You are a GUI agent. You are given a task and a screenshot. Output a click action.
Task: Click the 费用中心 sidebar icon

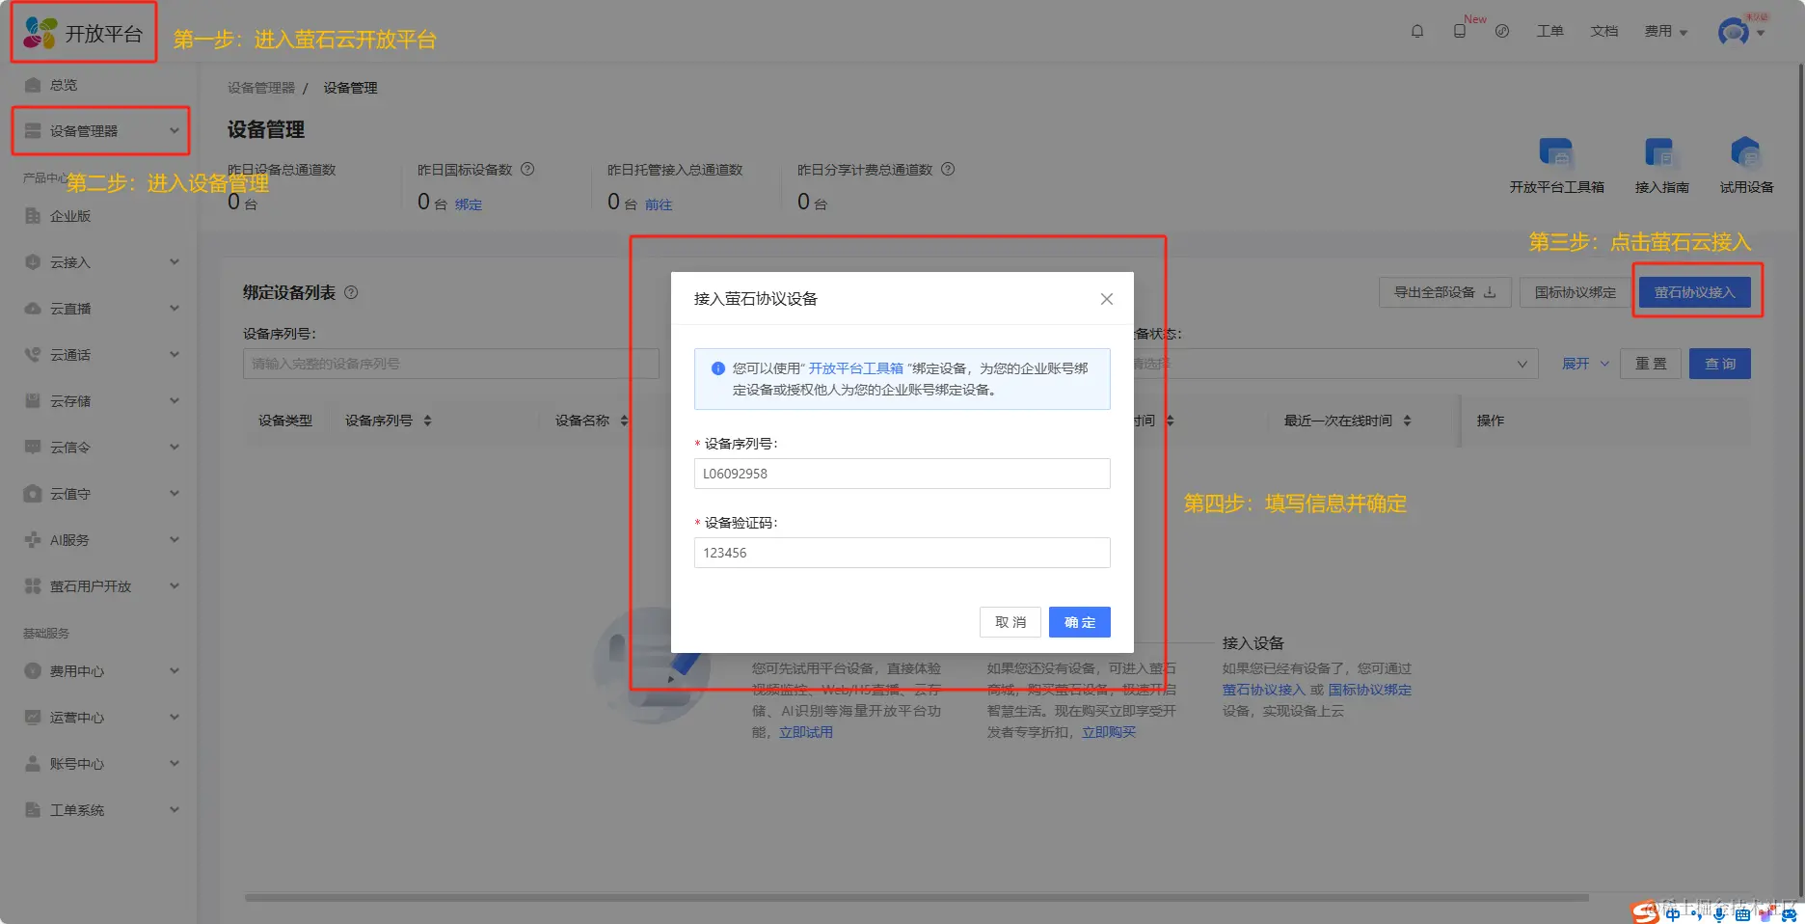[x=33, y=671]
